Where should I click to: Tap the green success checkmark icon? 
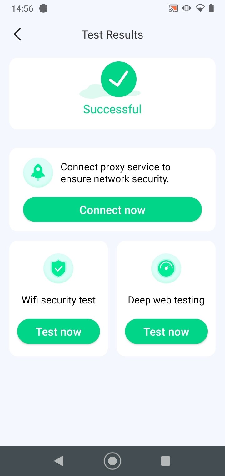click(x=119, y=79)
